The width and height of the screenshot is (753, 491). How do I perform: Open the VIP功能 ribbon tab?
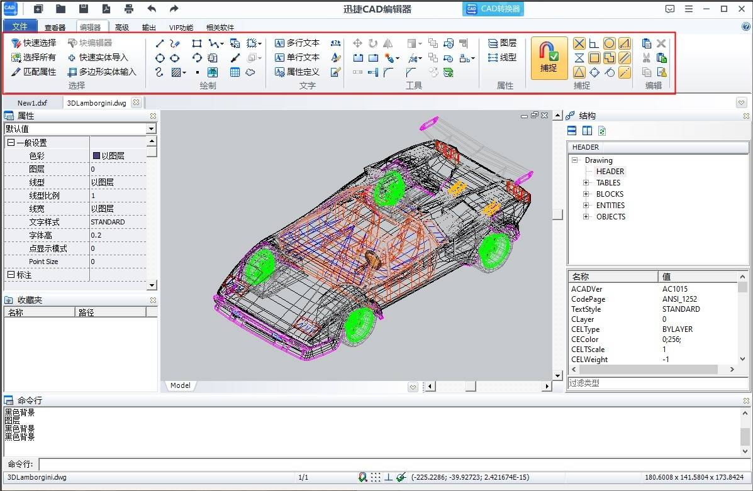tap(181, 28)
